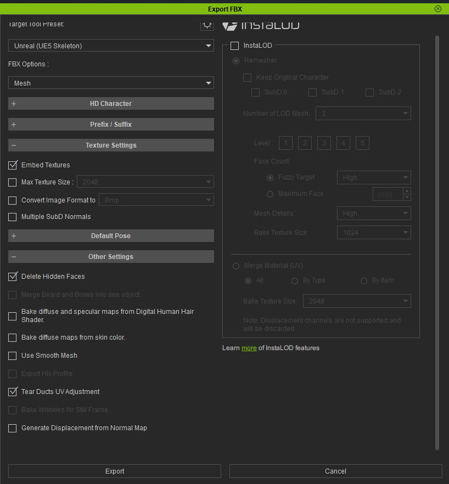Open the FBX Options Mesh dropdown
Viewport: 449px width, 484px height.
point(111,83)
